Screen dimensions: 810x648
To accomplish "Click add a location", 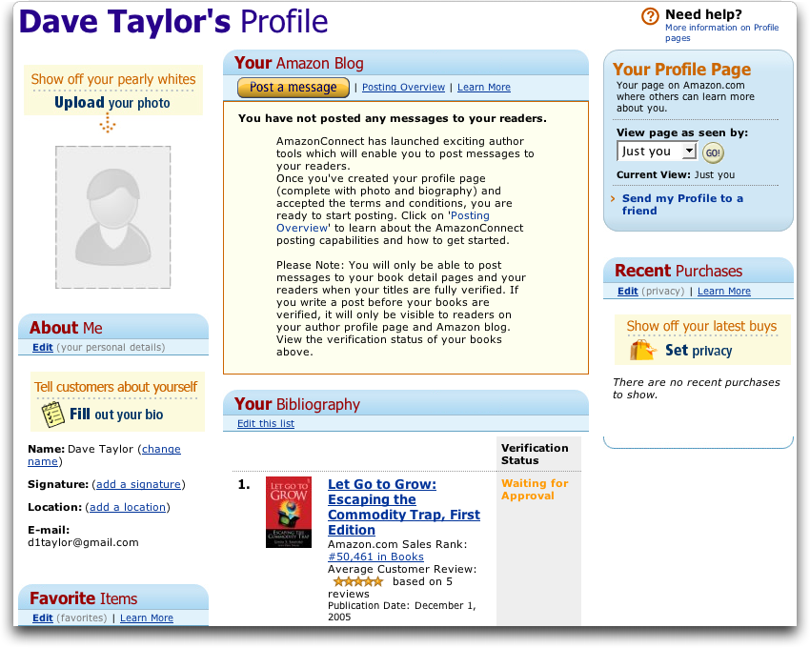I will 128,507.
